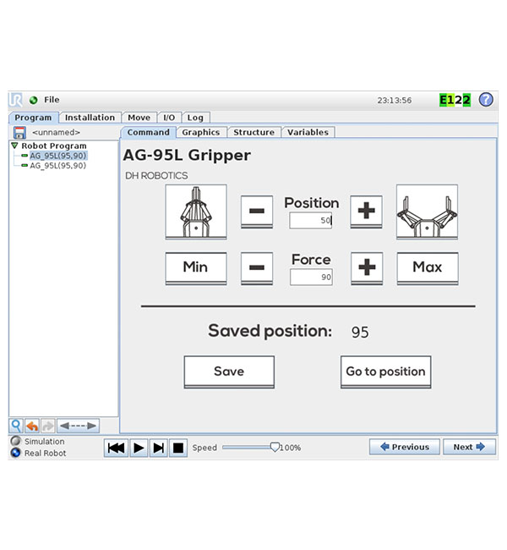Select the Graphics sub-tab
The height and width of the screenshot is (550, 507).
[x=201, y=132]
